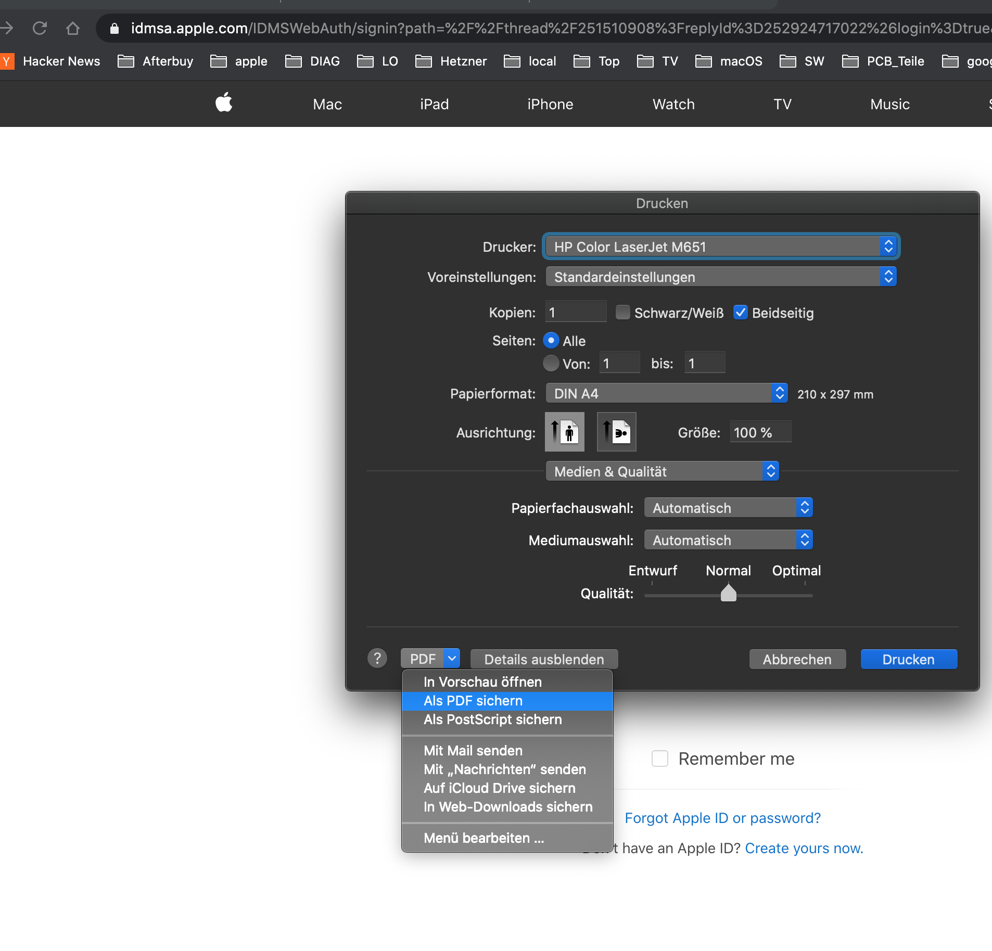
Task: Enable the Schwarz/Weiß checkbox
Action: coord(622,312)
